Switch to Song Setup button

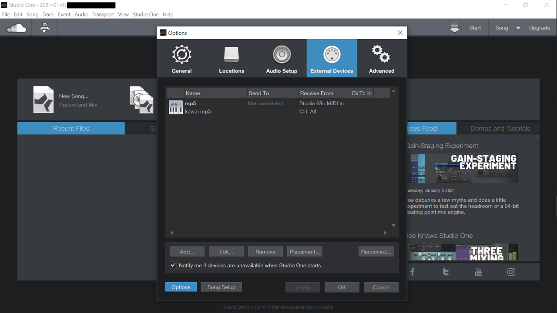point(221,287)
